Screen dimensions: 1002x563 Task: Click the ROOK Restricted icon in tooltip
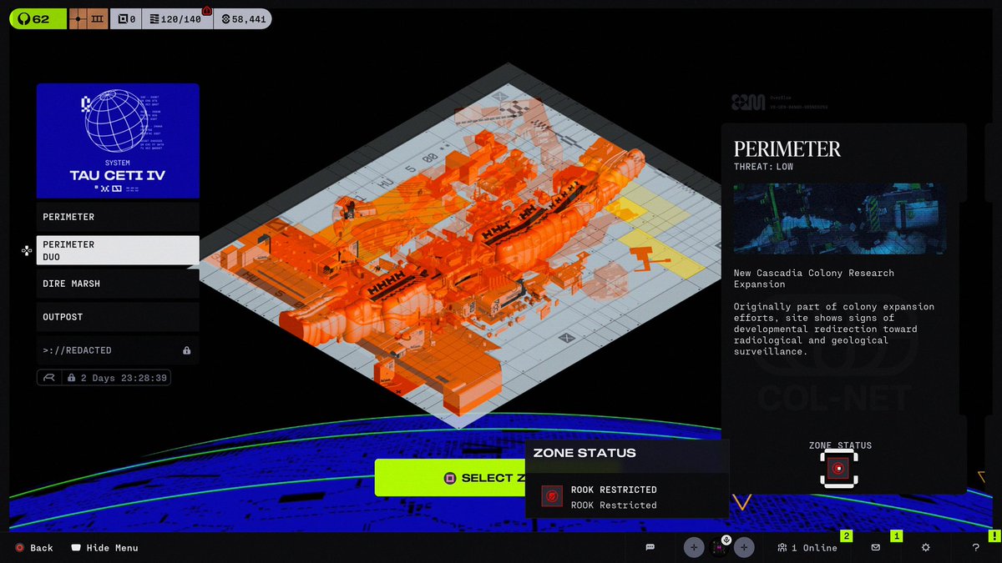[552, 497]
